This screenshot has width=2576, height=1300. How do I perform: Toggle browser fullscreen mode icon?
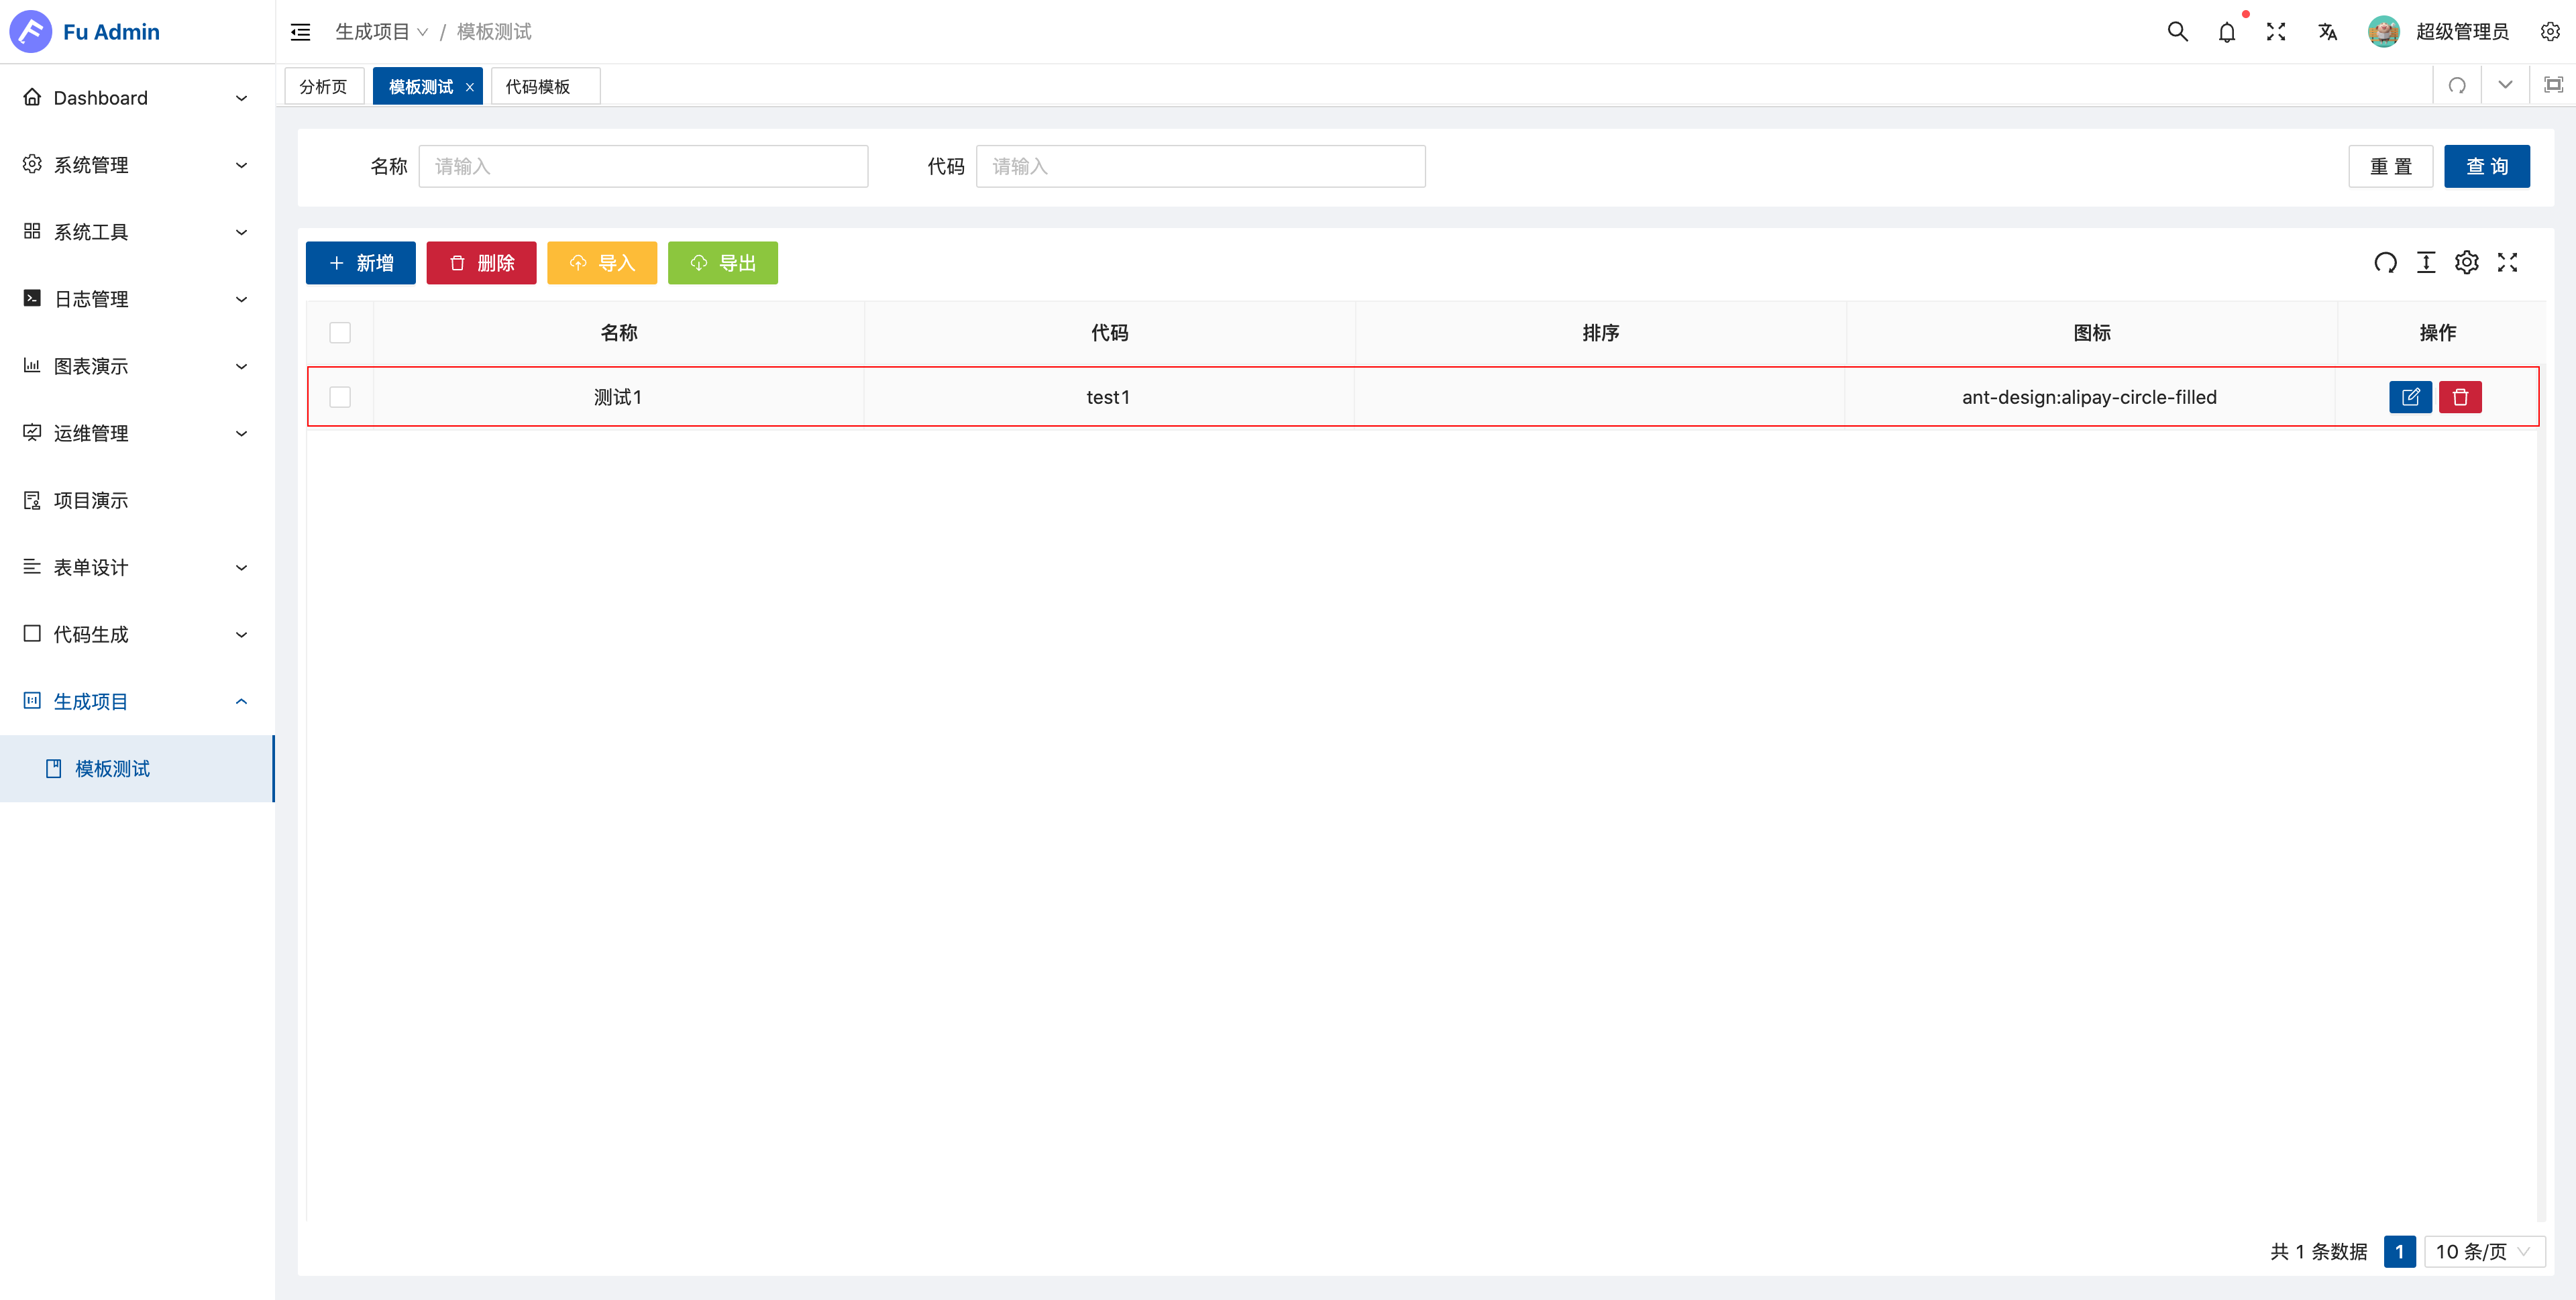[x=2276, y=31]
